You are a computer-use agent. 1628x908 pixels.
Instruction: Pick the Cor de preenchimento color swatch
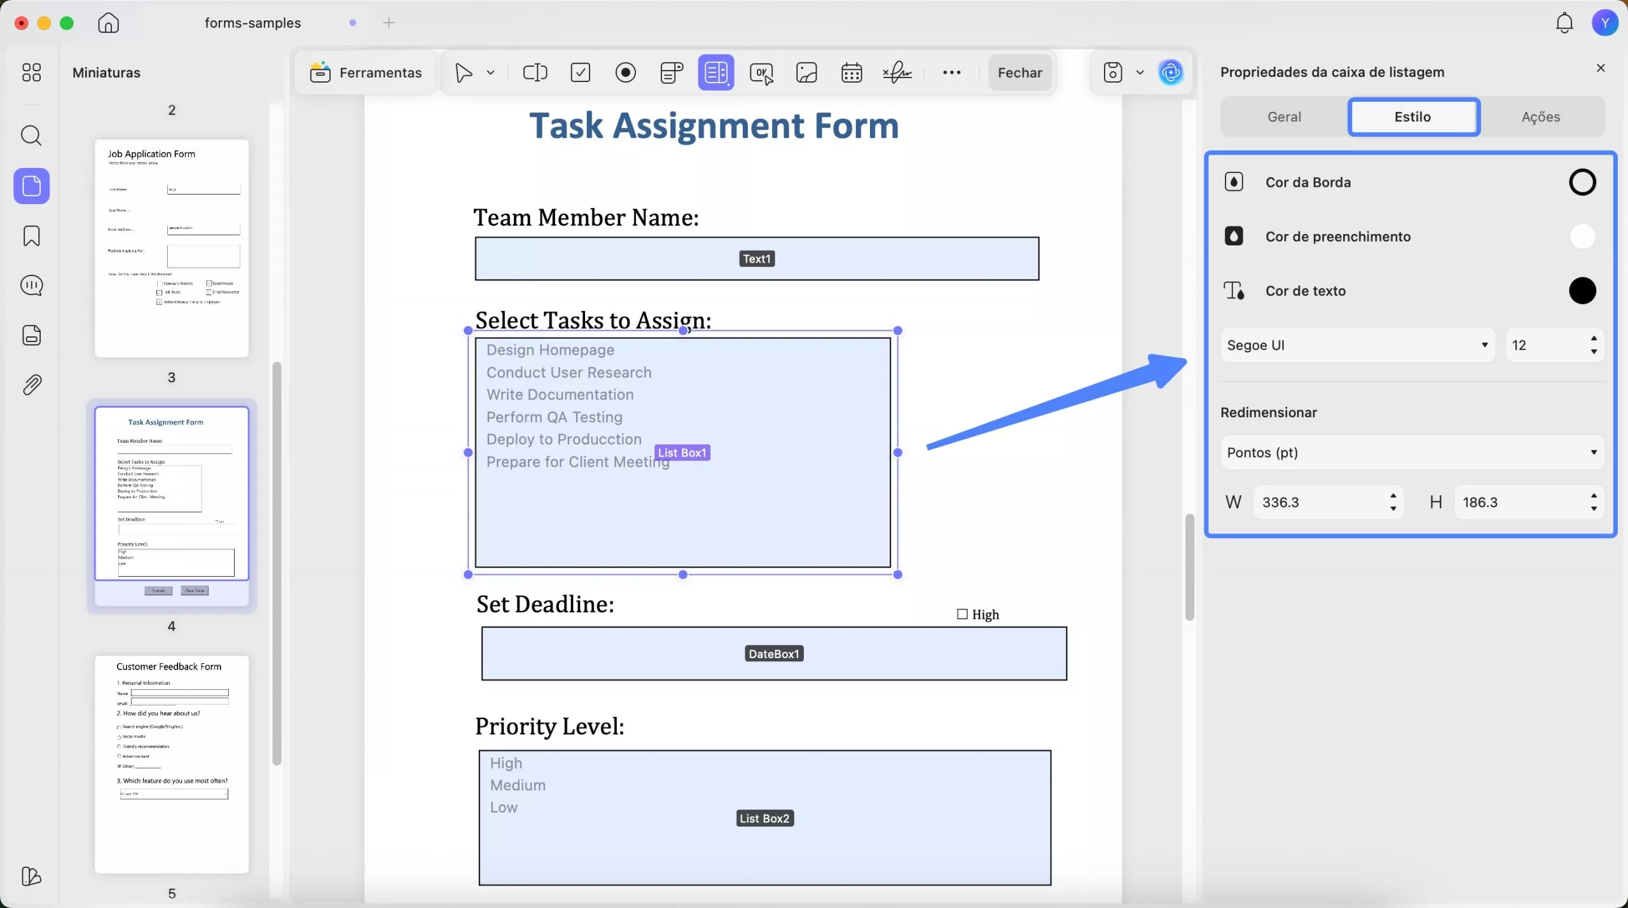(x=1582, y=237)
